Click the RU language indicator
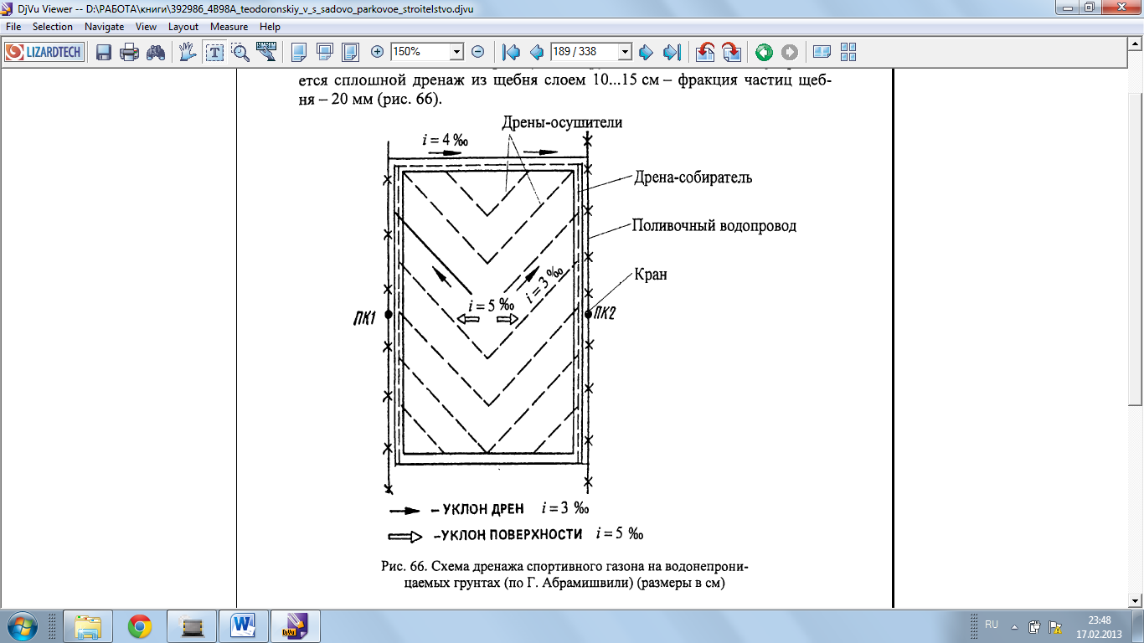This screenshot has height=643, width=1144. pyautogui.click(x=992, y=625)
